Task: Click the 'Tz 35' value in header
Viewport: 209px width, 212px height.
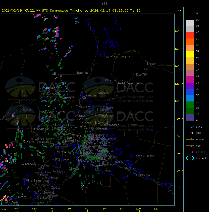Action: pyautogui.click(x=135, y=11)
